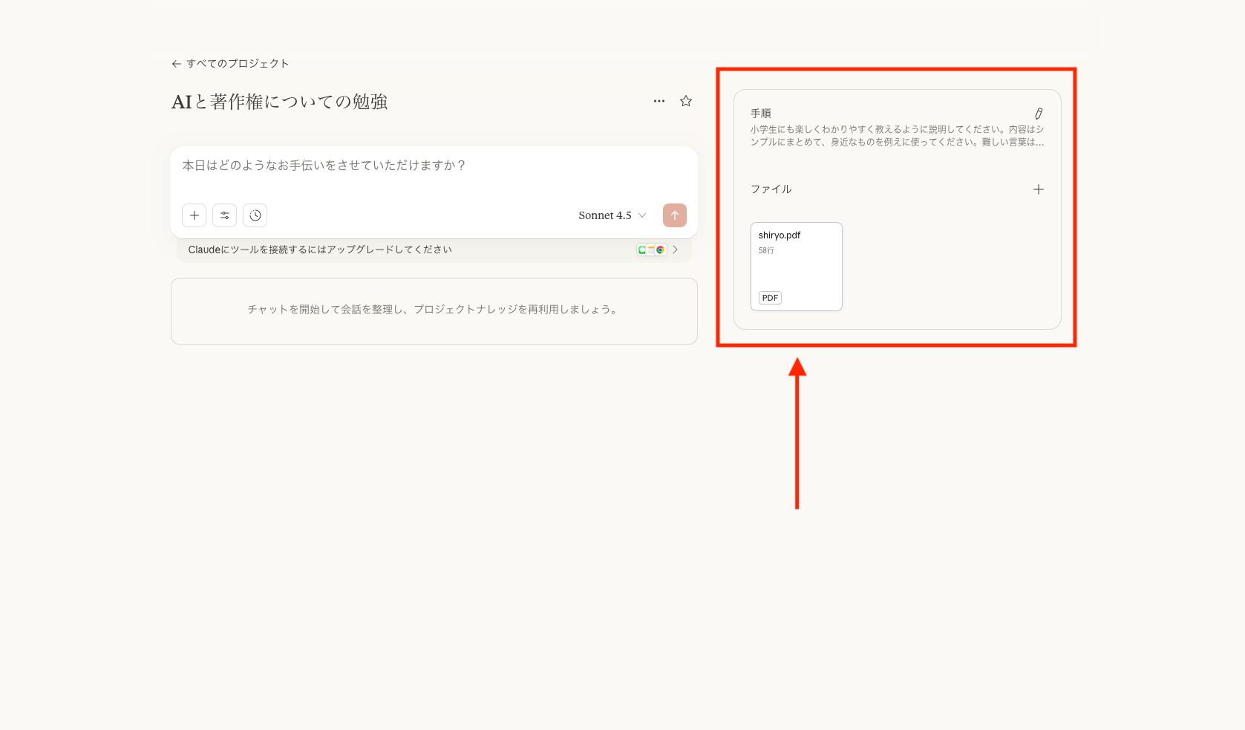Click the チャットを開始 prompt area

click(x=434, y=310)
